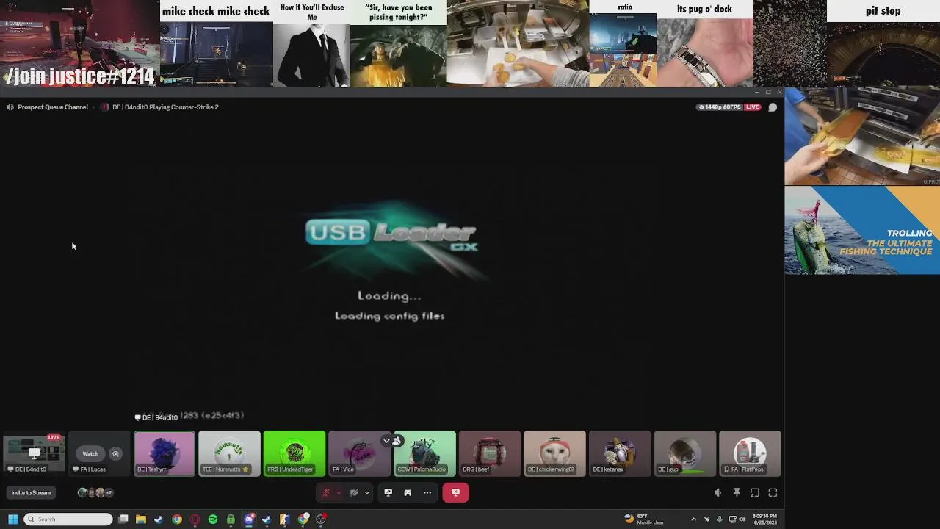Click the red LIVE badge at top right
The image size is (940, 529).
pyautogui.click(x=753, y=107)
